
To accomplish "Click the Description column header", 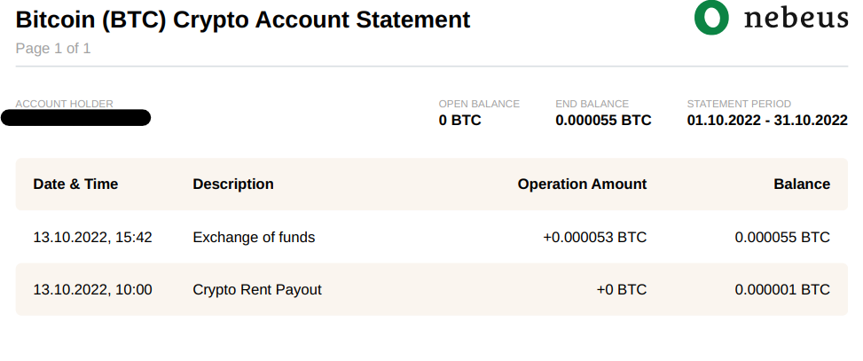I will [232, 184].
